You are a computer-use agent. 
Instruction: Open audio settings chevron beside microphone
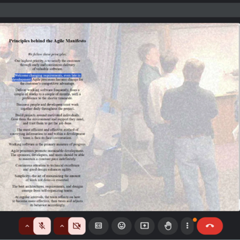[x=27, y=226]
